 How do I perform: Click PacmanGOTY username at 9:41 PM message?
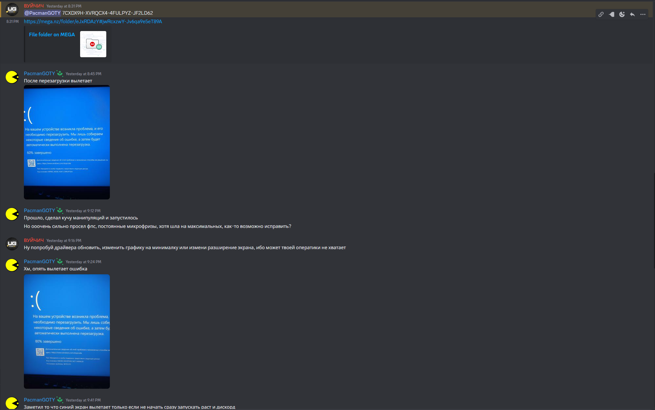tap(39, 400)
